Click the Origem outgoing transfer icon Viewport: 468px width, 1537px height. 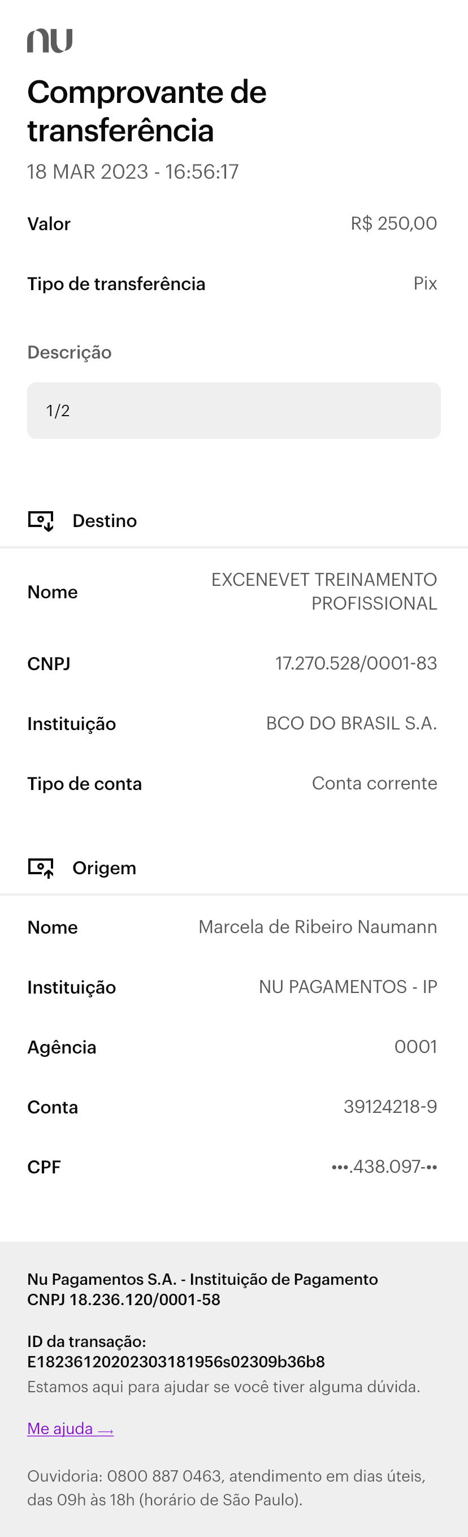[x=41, y=867]
